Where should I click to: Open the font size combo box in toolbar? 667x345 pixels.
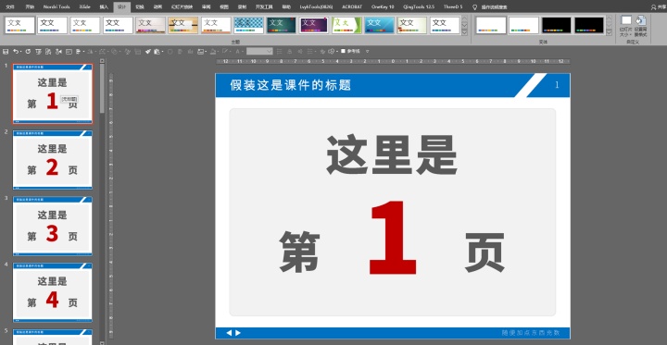(259, 52)
